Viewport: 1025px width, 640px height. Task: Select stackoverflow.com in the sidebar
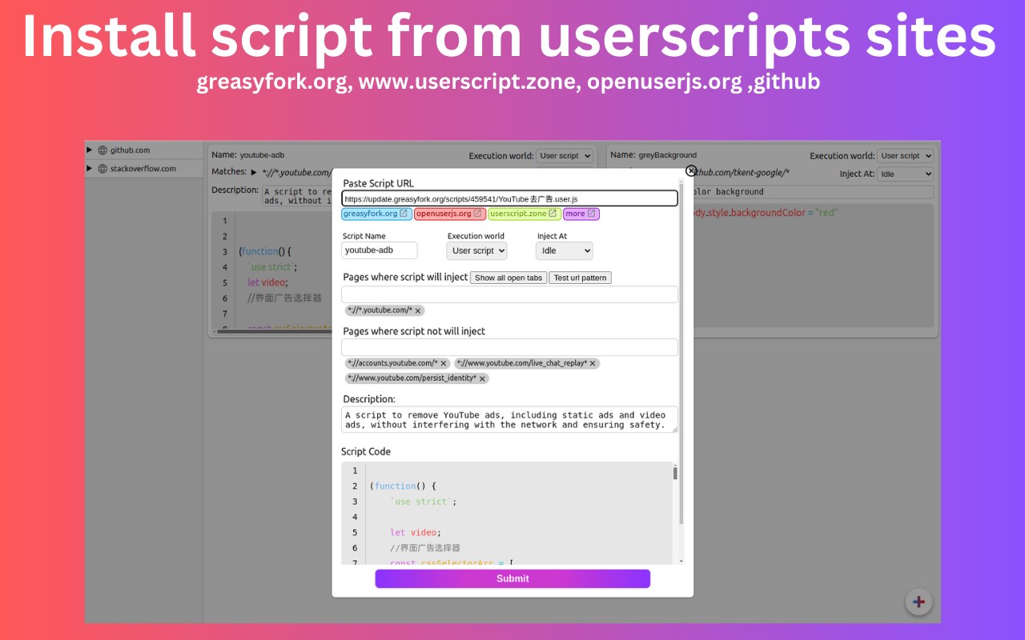[143, 168]
